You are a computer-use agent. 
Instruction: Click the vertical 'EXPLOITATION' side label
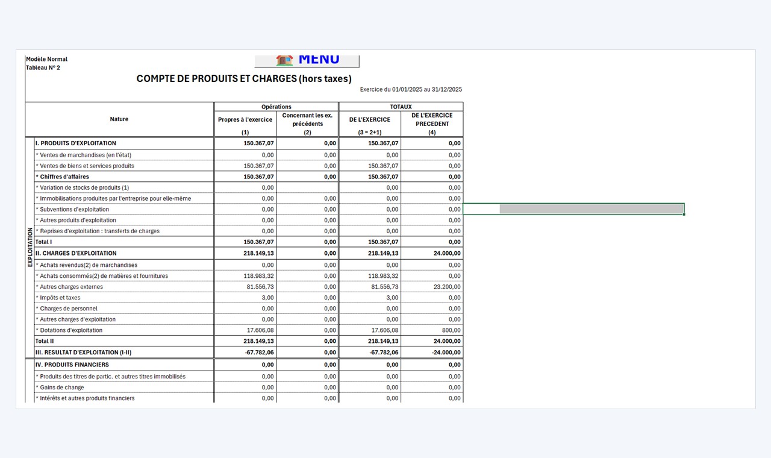tap(30, 247)
